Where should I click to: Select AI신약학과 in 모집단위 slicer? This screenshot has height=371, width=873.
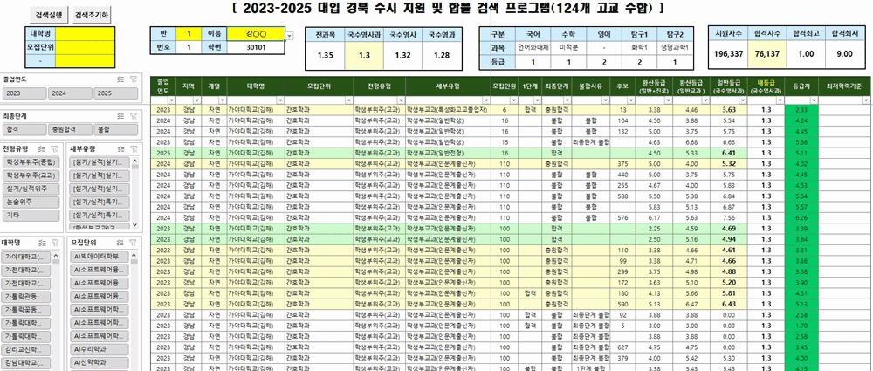tap(100, 363)
